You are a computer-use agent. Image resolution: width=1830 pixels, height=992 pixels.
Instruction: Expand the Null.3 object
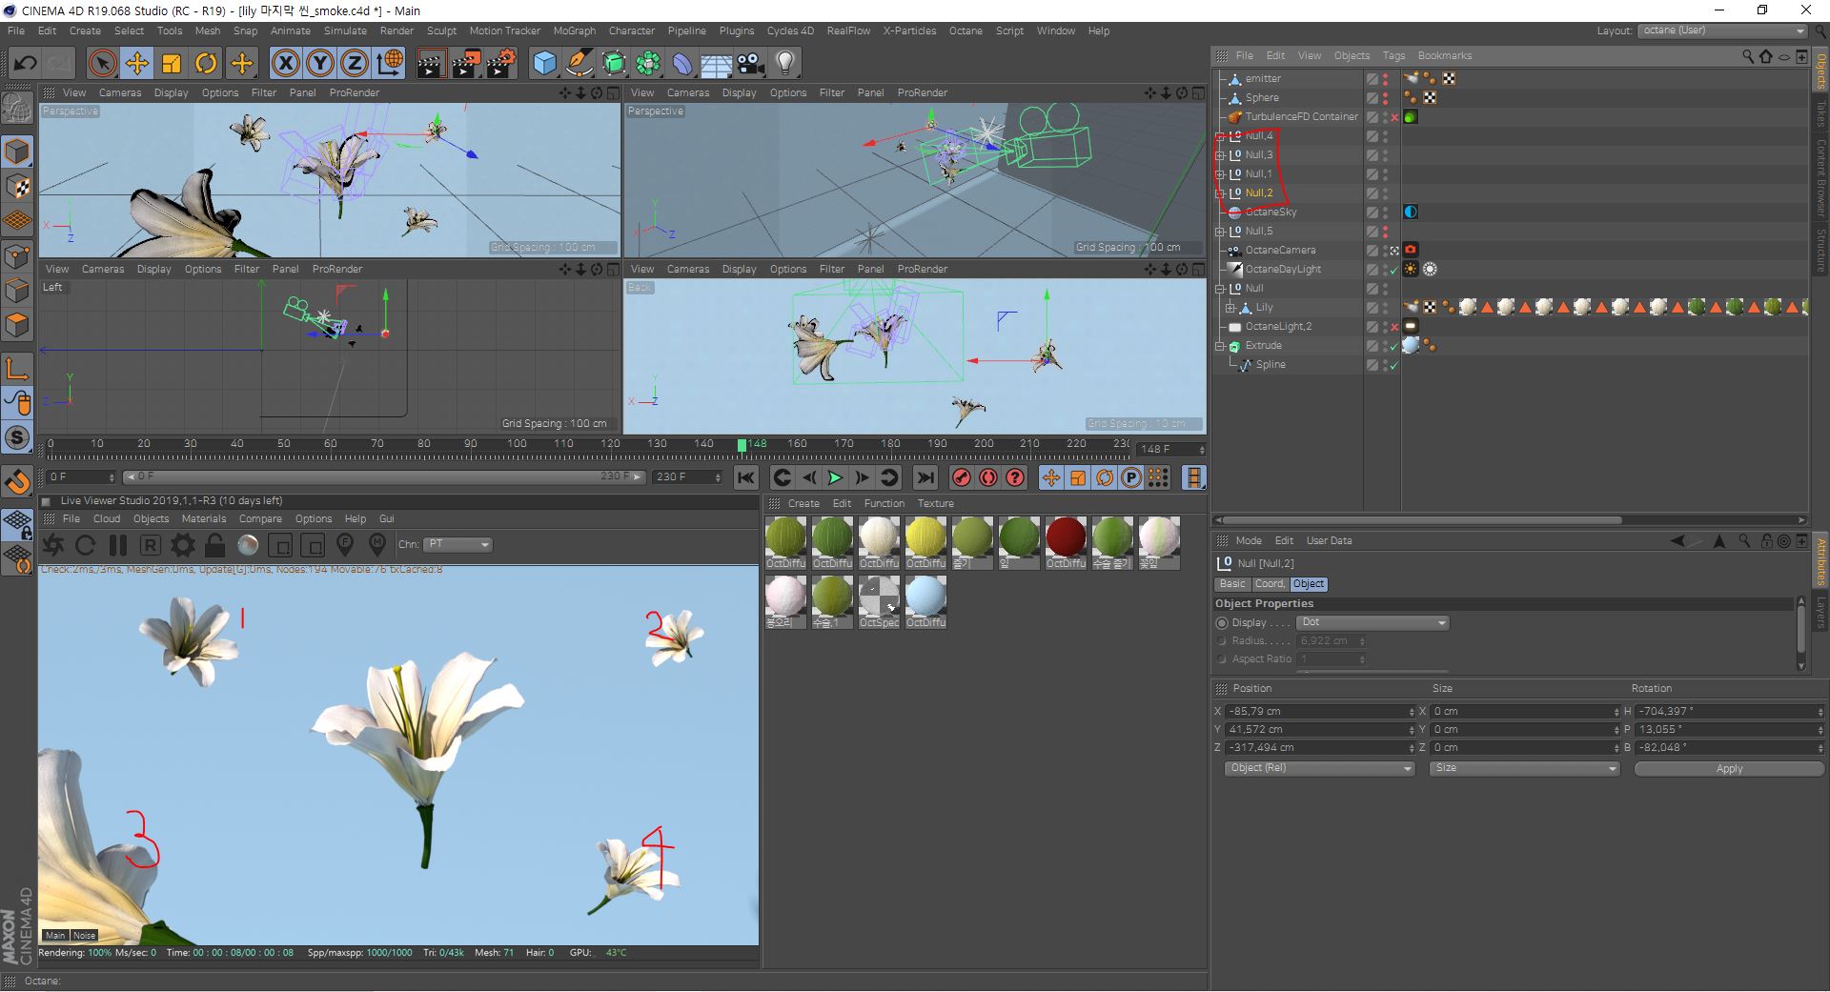tap(1220, 154)
